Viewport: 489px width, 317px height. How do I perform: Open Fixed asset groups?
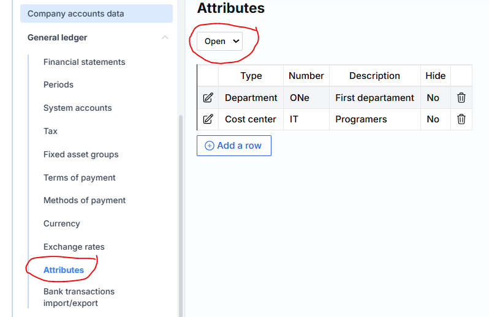point(81,154)
